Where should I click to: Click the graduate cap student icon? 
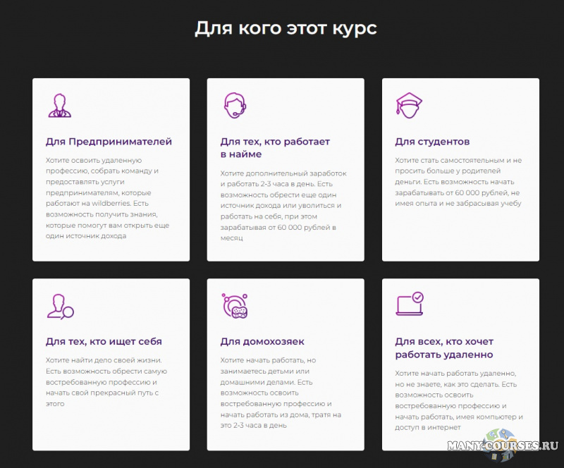pyautogui.click(x=408, y=106)
